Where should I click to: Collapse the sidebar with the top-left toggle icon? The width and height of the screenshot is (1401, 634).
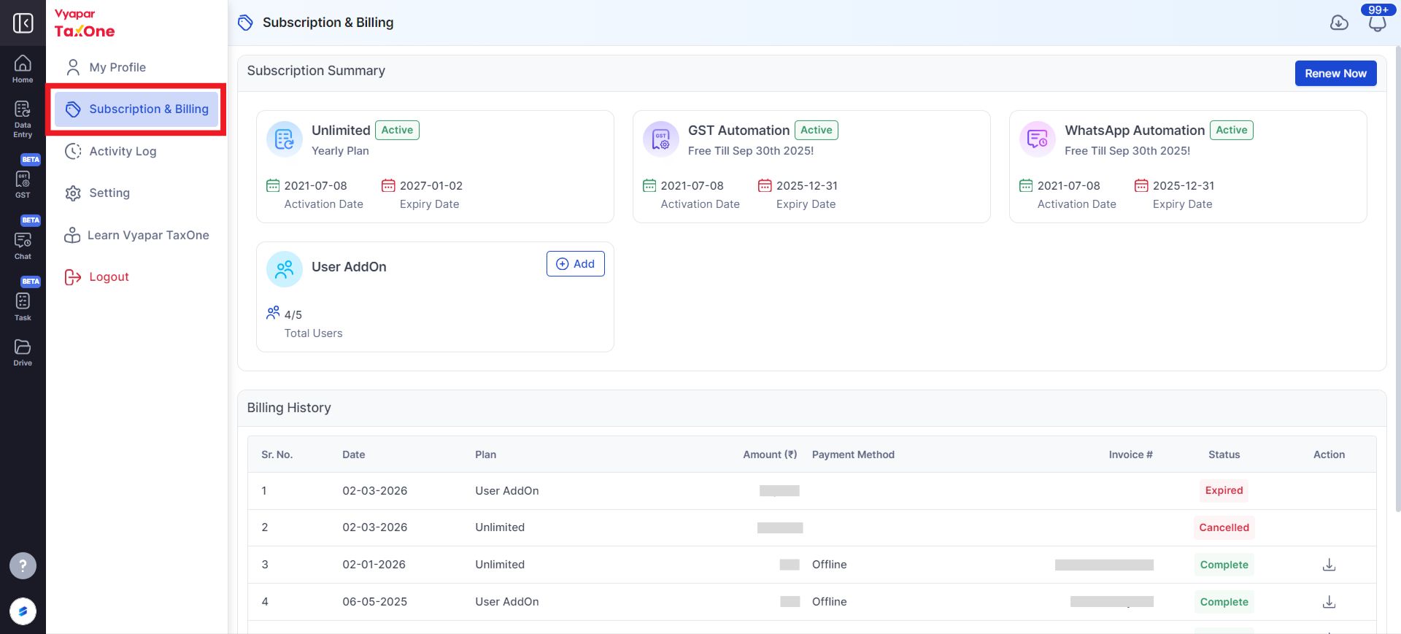point(23,23)
